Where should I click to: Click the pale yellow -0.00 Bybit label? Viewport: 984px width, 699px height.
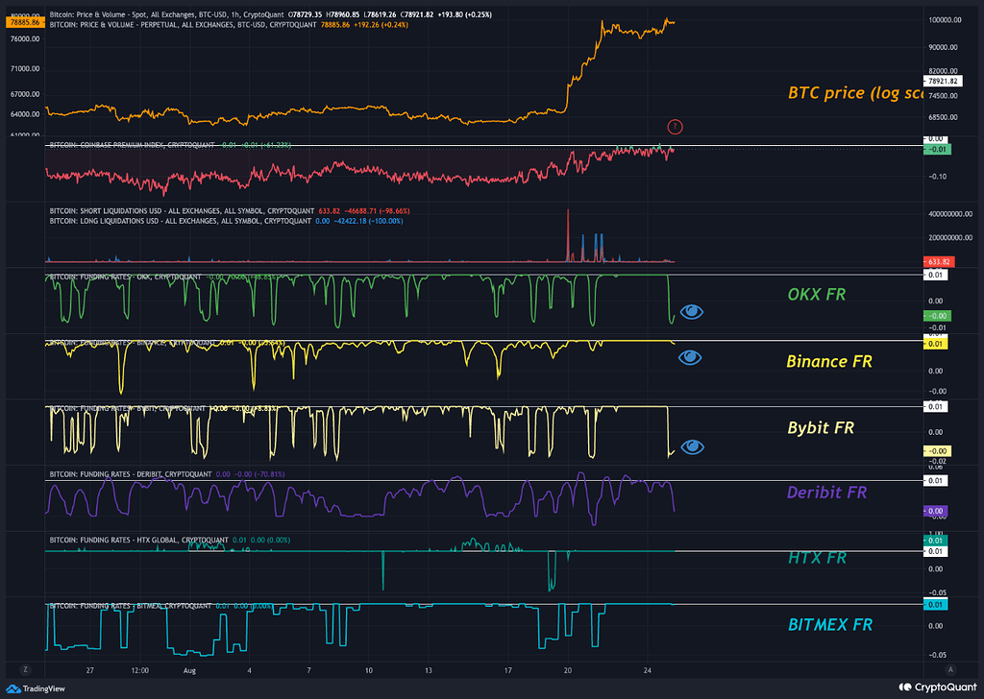coord(938,450)
